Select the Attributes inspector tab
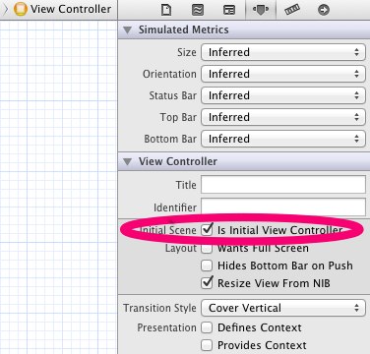 (261, 10)
